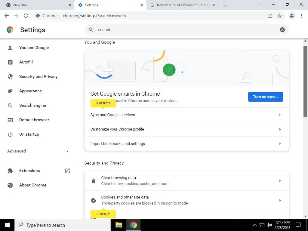Click the taskbar clock showing 12:17 PM
The height and width of the screenshot is (231, 308).
[282, 225]
